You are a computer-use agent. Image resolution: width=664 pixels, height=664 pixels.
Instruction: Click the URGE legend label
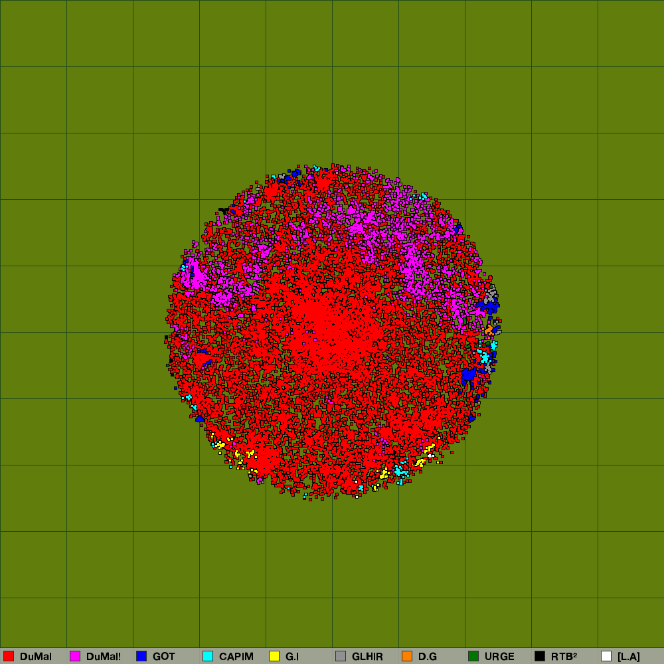click(499, 657)
